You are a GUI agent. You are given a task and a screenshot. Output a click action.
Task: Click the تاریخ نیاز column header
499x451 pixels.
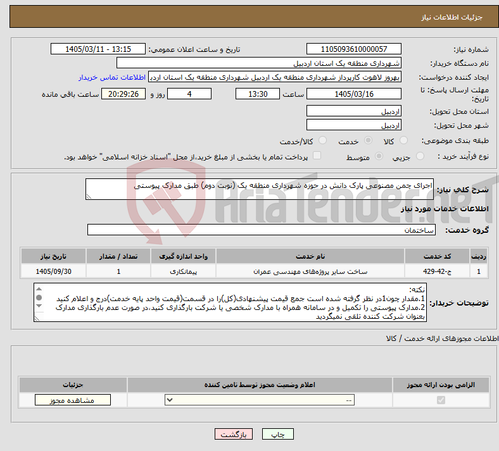tap(53, 256)
